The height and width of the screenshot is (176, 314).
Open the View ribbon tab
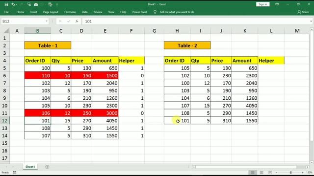(111, 12)
